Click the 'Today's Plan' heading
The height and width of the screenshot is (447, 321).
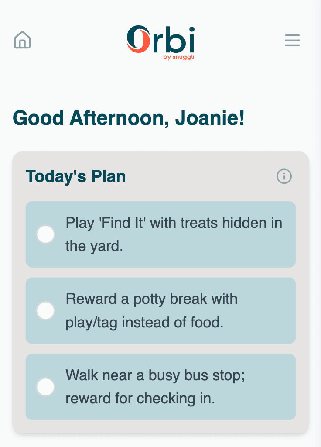coord(76,176)
